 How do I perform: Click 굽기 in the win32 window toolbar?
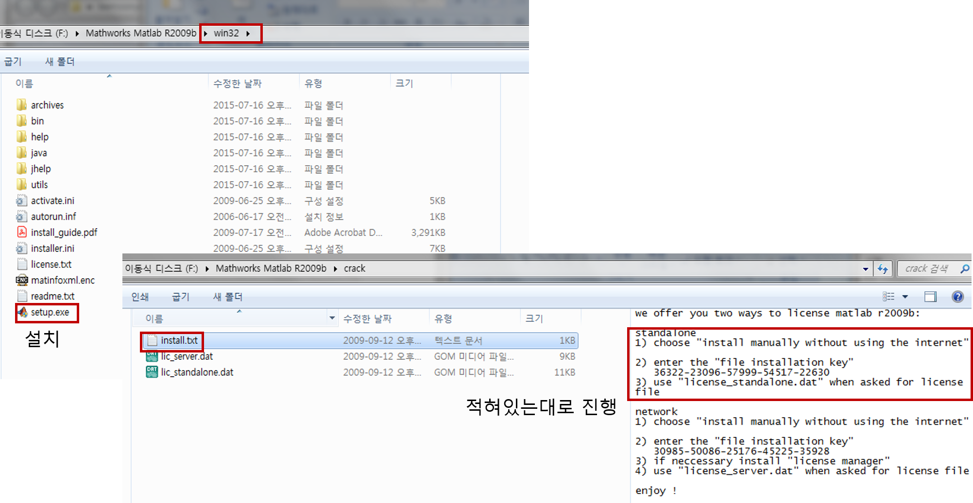point(13,62)
